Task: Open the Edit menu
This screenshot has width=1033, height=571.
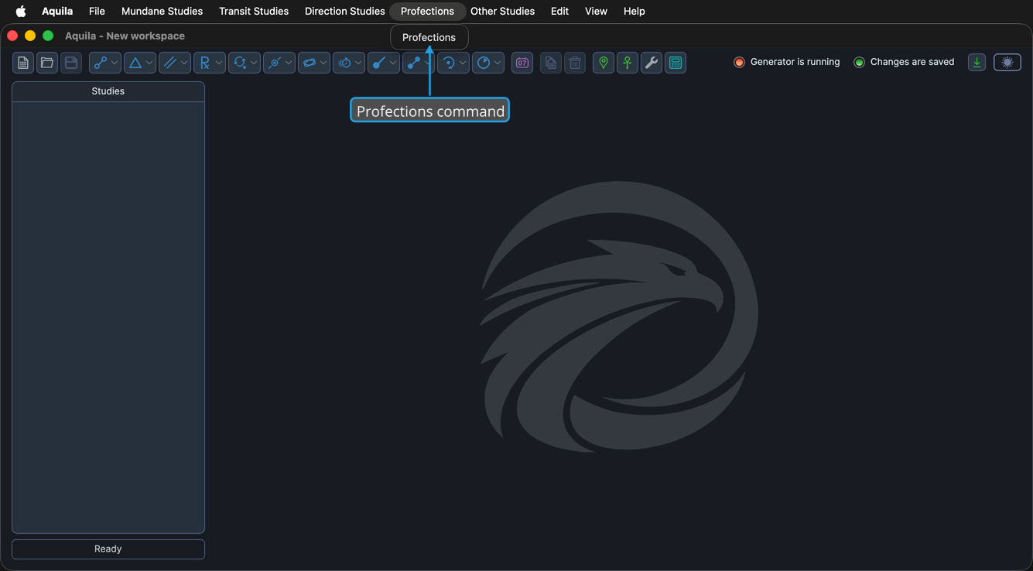Action: 560,12
